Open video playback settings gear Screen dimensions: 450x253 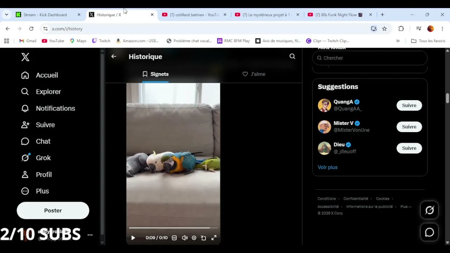click(194, 238)
